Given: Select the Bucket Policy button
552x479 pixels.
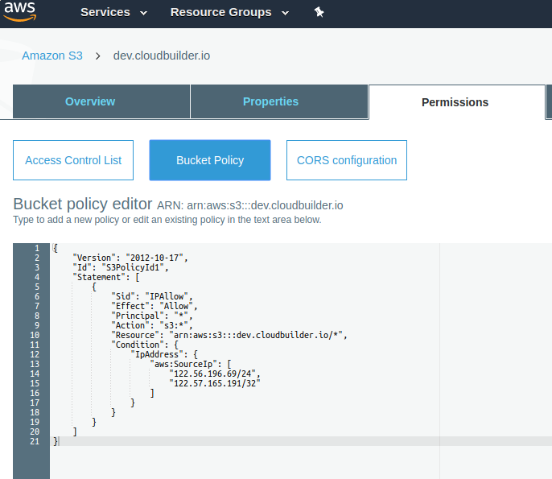Looking at the screenshot, I should [x=210, y=160].
